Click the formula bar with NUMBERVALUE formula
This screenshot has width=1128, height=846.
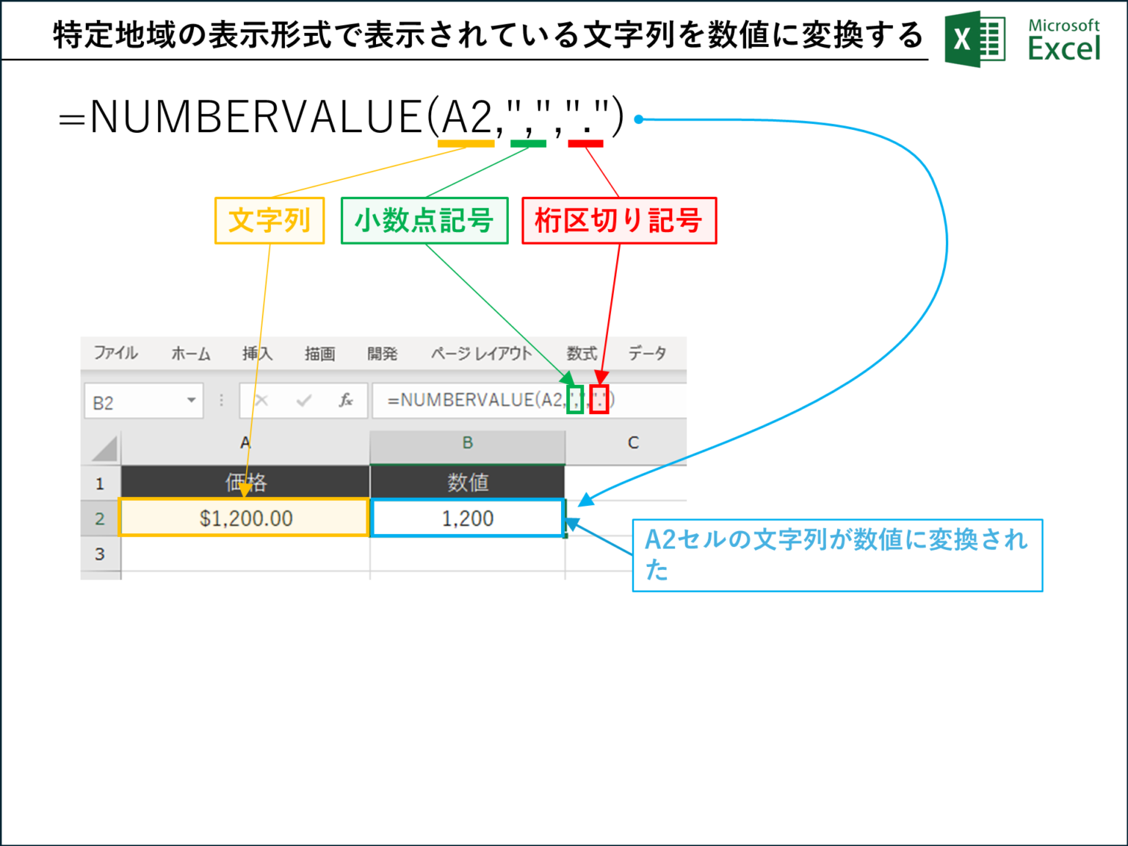coord(529,400)
